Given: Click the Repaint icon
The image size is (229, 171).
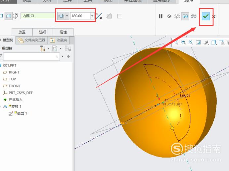Looking at the screenshot, I should tap(198, 42).
